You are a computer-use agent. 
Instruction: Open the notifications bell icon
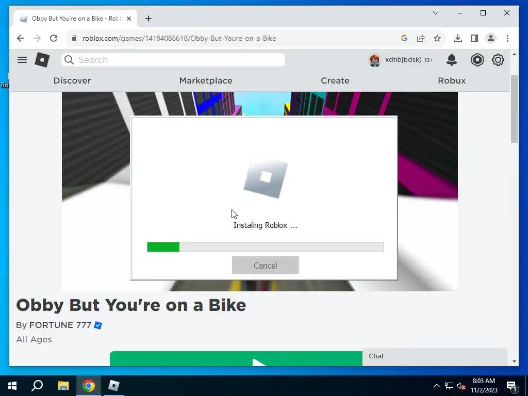click(x=452, y=60)
